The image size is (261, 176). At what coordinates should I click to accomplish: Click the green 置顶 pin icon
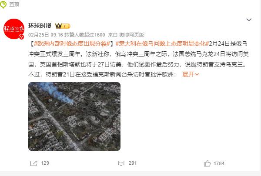[3, 5]
